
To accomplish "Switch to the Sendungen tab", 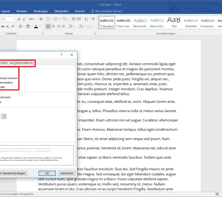I will point(41,11).
